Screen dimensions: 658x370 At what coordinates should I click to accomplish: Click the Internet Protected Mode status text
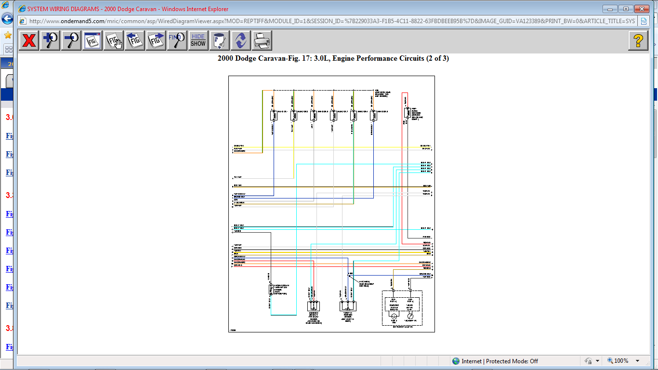500,361
